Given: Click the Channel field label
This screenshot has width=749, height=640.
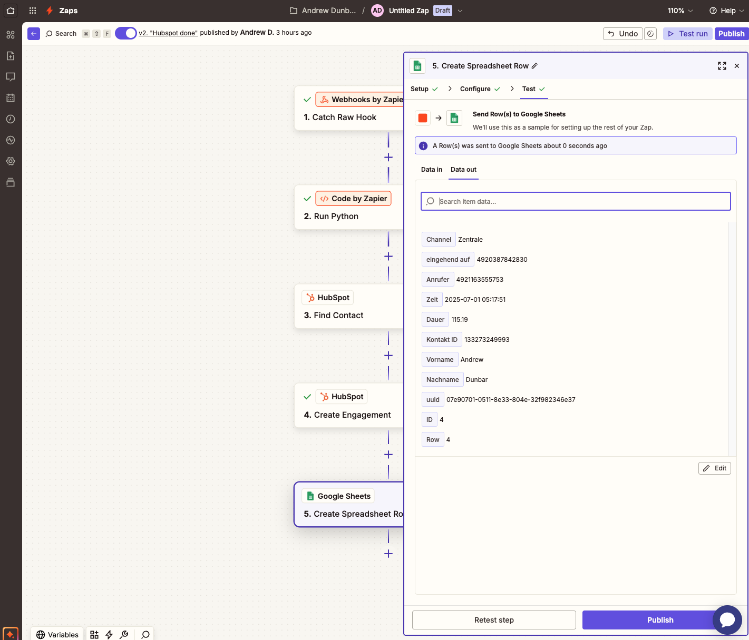Looking at the screenshot, I should coord(439,240).
